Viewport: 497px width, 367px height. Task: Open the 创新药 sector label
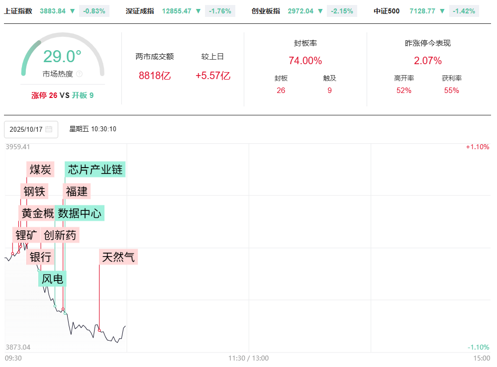point(60,235)
